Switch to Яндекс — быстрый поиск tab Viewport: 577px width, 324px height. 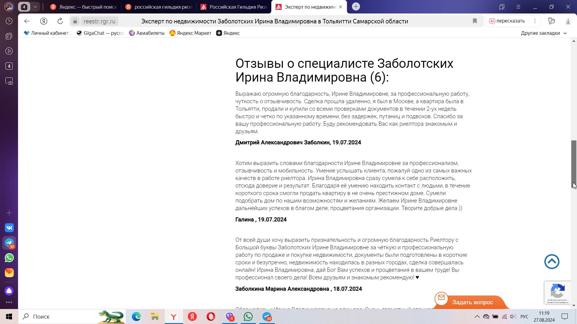[x=84, y=7]
